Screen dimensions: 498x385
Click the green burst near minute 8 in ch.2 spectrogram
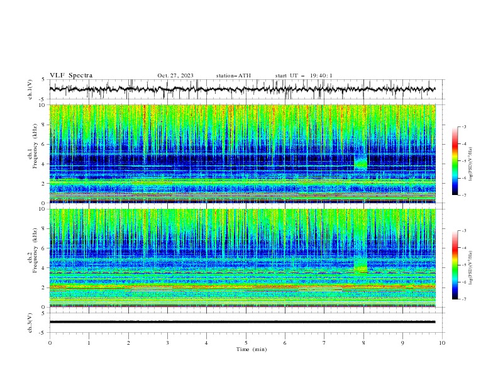pyautogui.click(x=360, y=265)
